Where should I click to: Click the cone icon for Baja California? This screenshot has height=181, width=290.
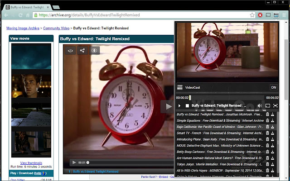[x=273, y=127]
